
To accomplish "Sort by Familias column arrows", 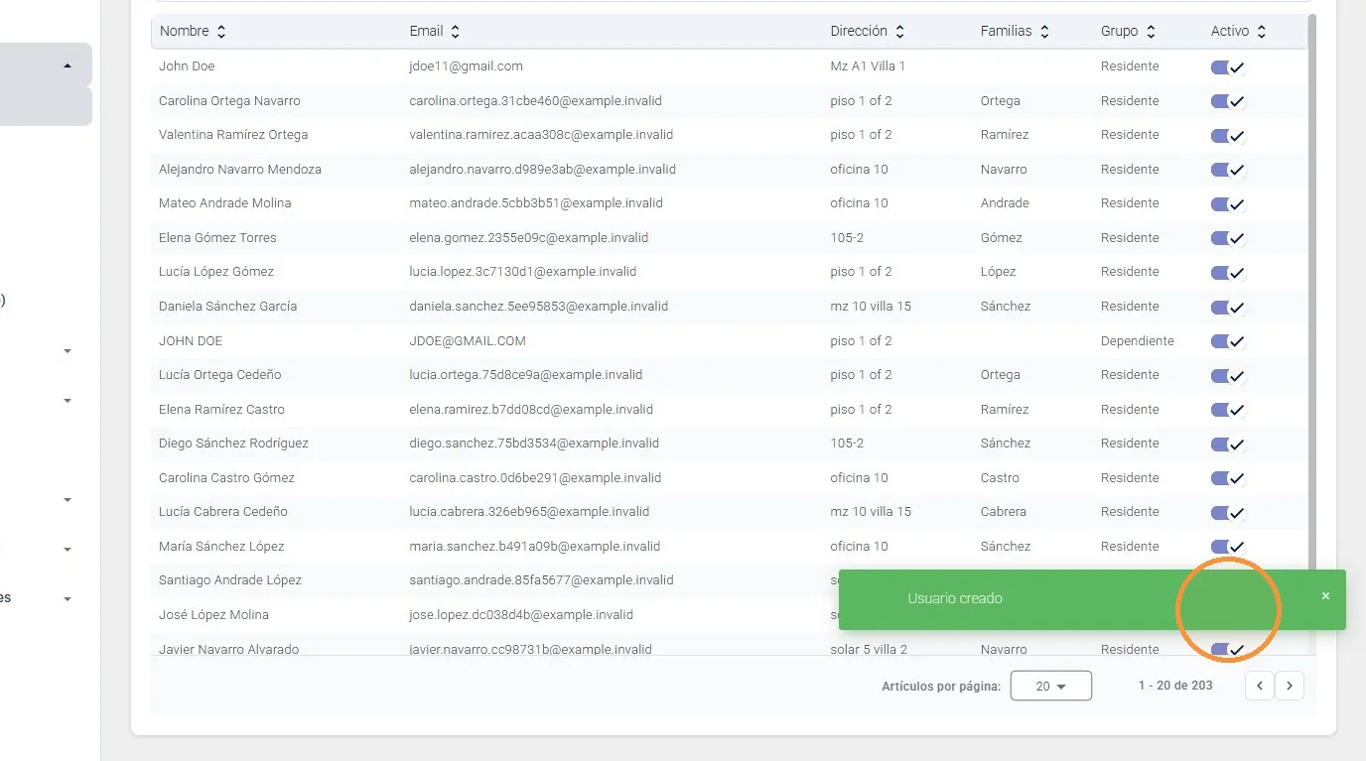I will pyautogui.click(x=1044, y=32).
